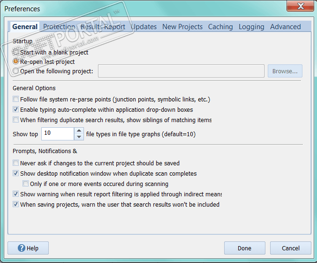Click the Cancel button
The image size is (317, 263).
290,248
